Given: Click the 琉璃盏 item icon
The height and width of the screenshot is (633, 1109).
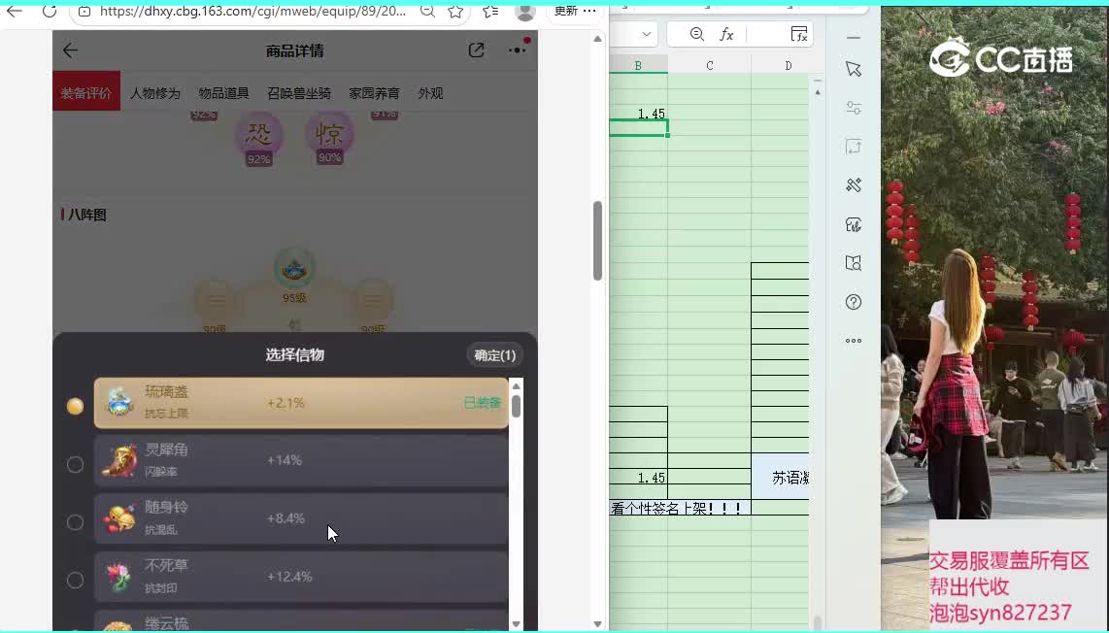Looking at the screenshot, I should [x=119, y=403].
